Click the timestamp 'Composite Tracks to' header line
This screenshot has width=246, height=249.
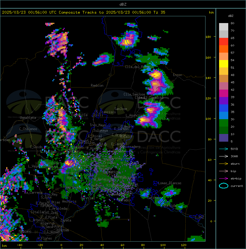pyautogui.click(x=84, y=12)
